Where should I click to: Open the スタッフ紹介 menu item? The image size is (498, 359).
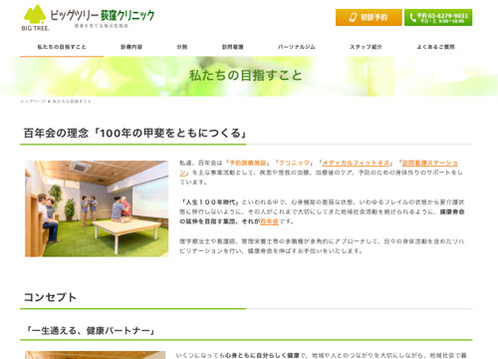366,47
